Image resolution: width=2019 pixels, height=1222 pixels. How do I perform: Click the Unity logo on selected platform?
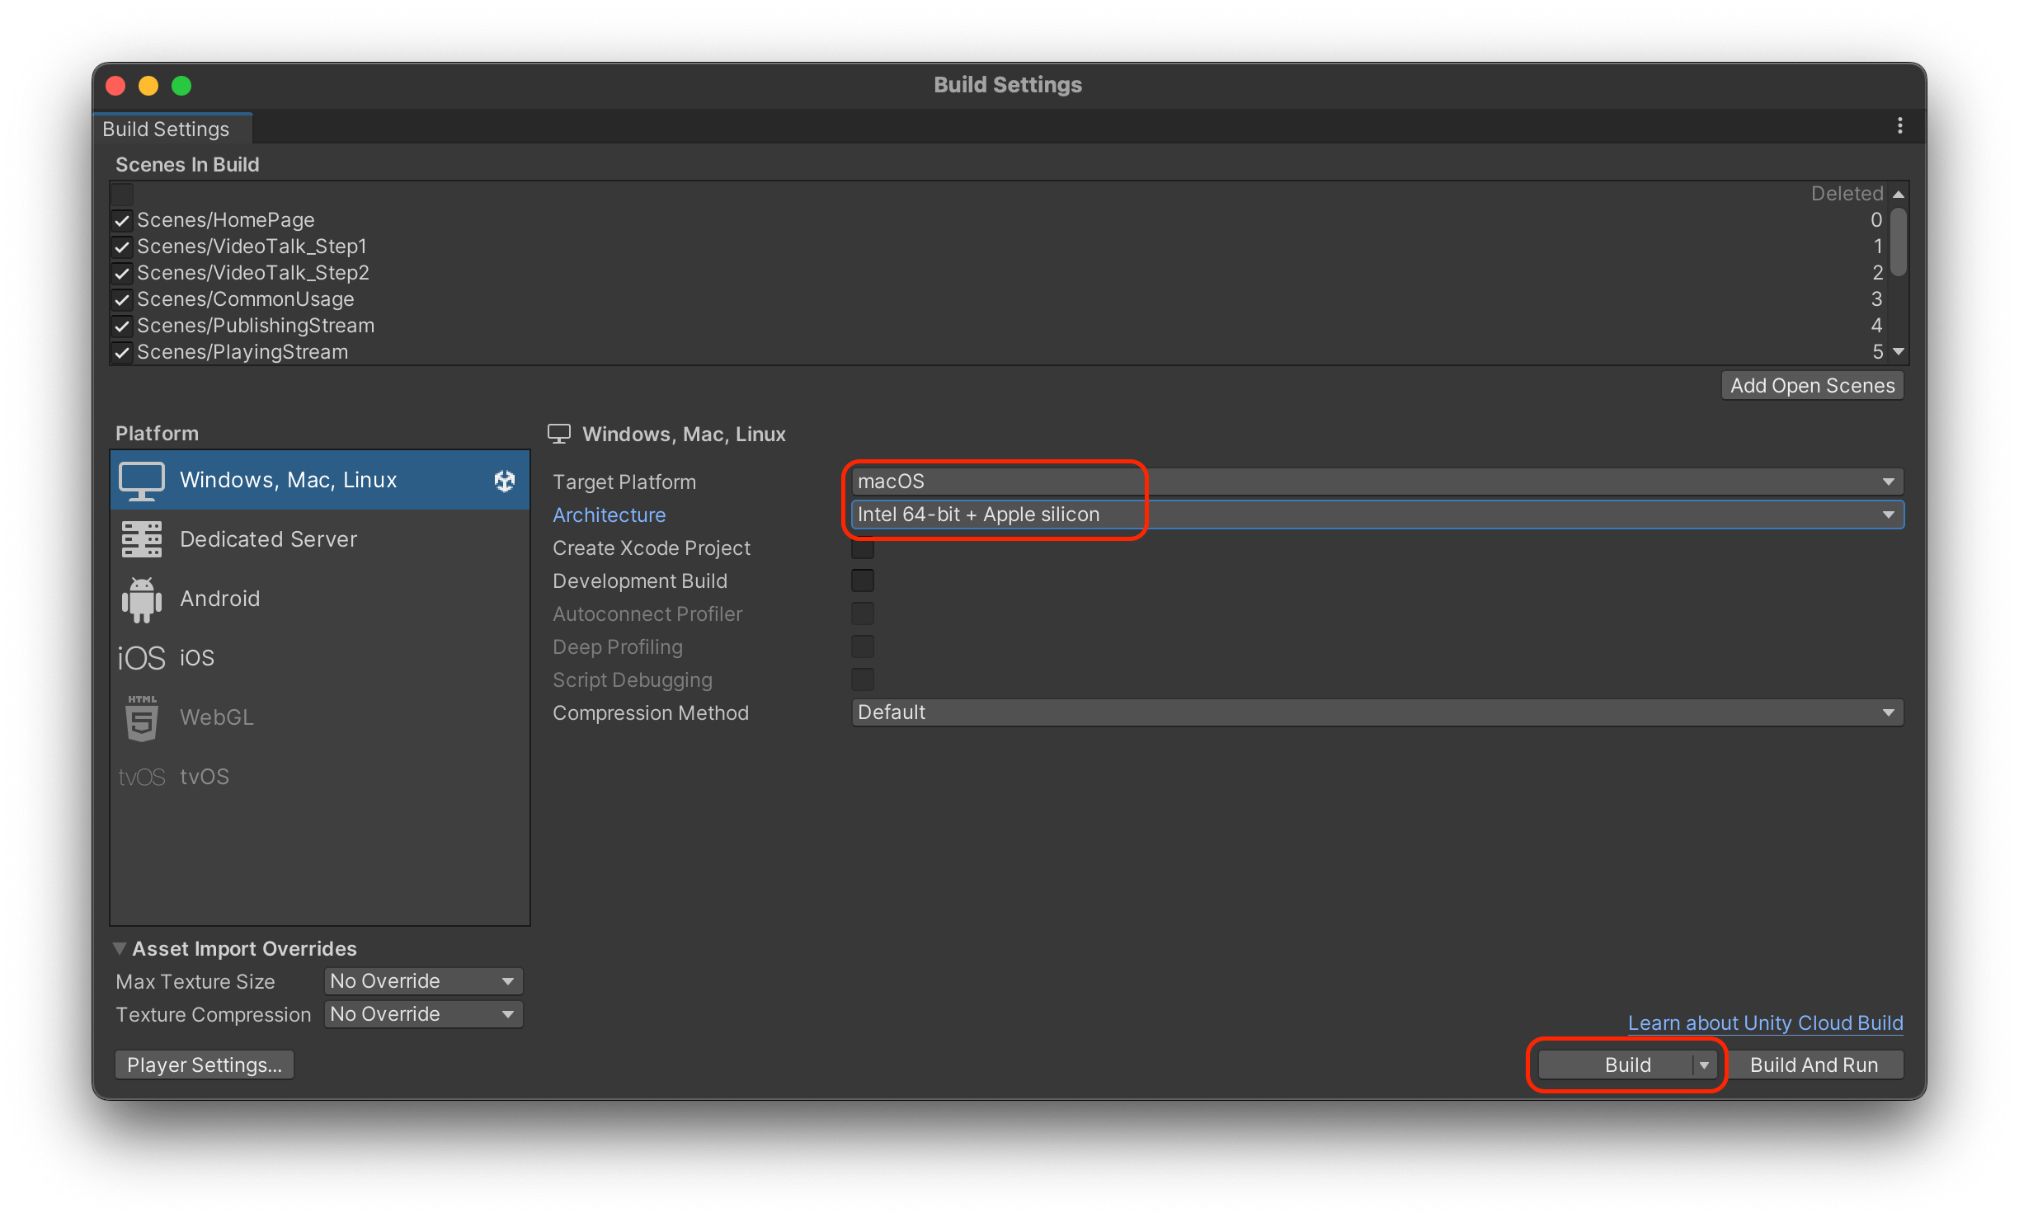point(504,481)
